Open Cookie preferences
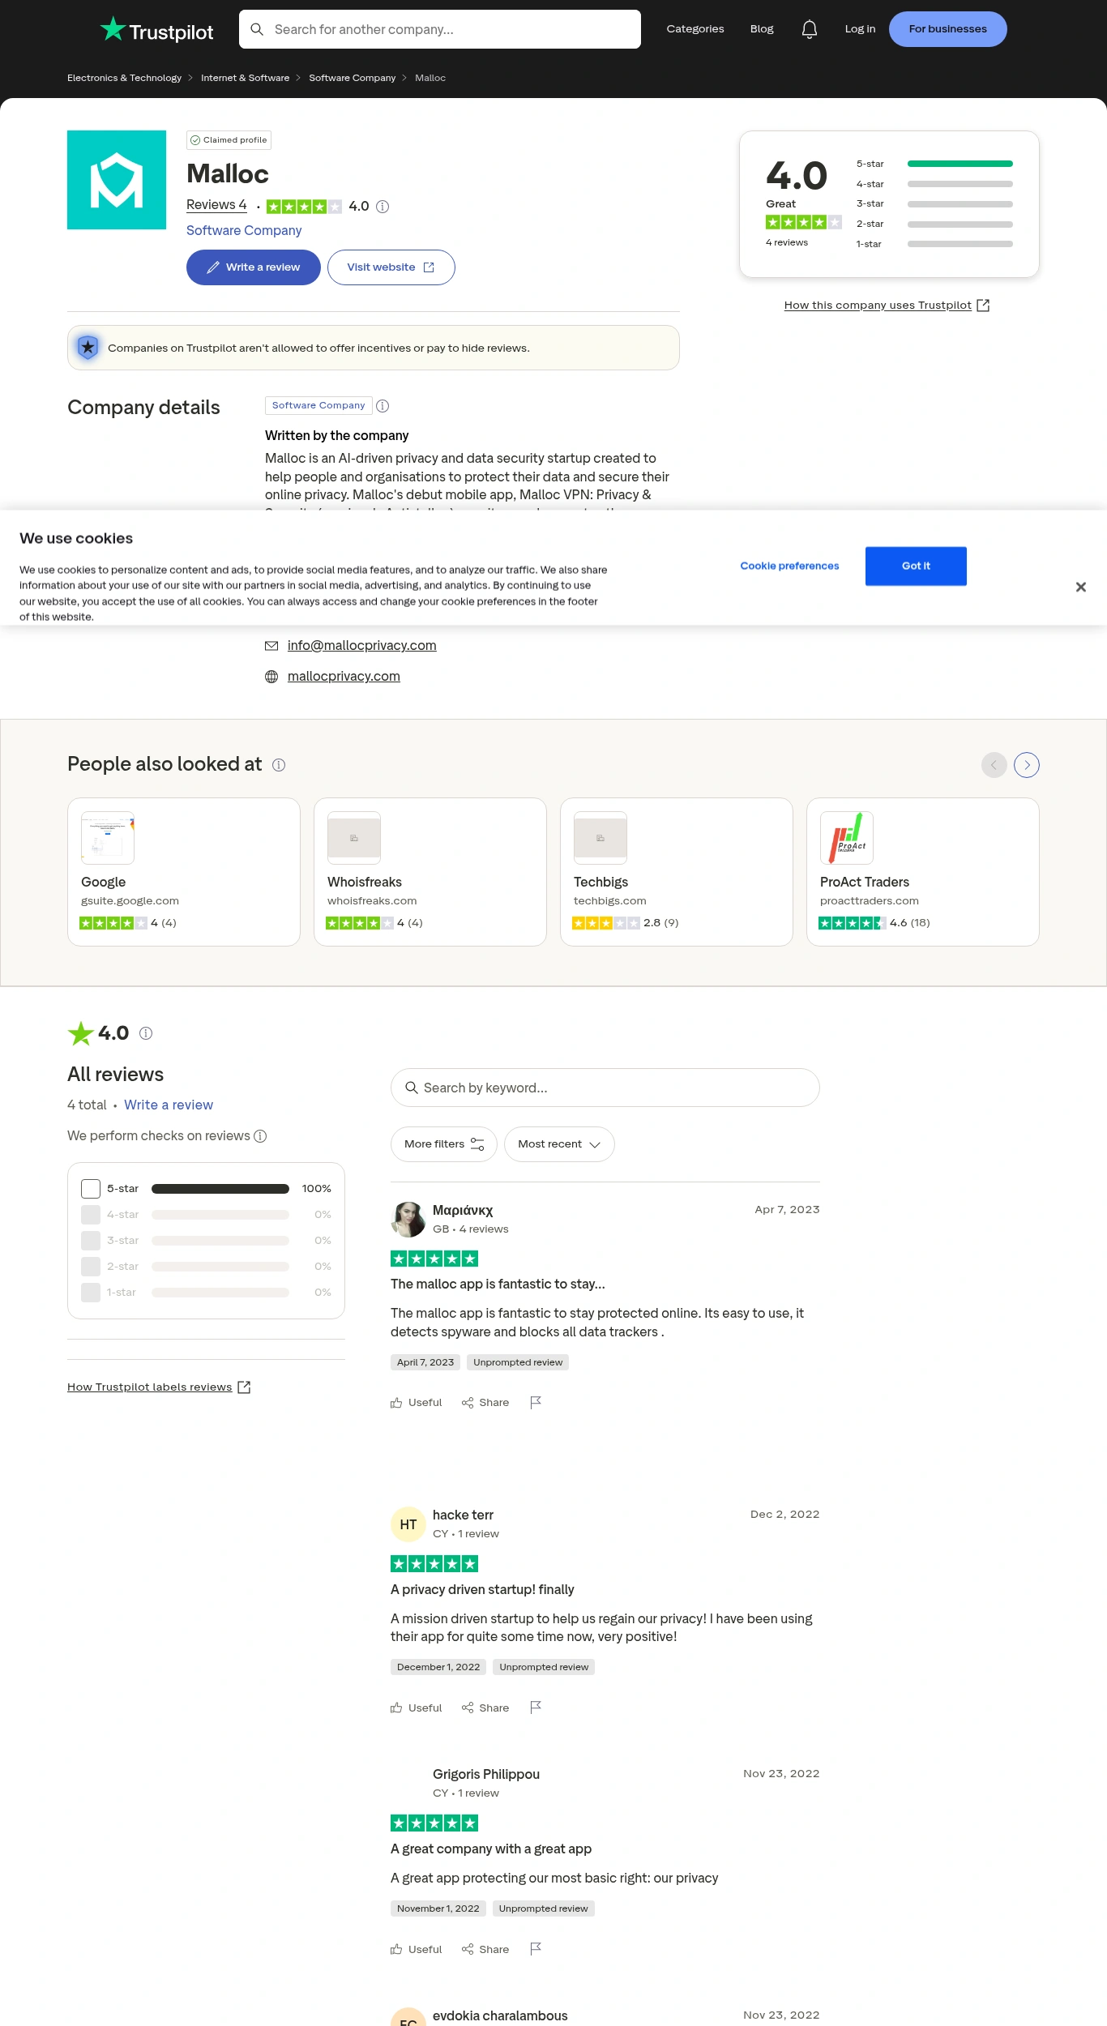The height and width of the screenshot is (2026, 1107). point(789,566)
